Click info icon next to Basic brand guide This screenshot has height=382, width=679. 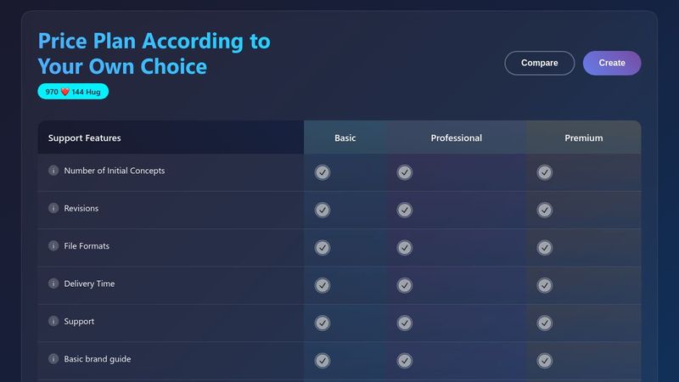[53, 359]
